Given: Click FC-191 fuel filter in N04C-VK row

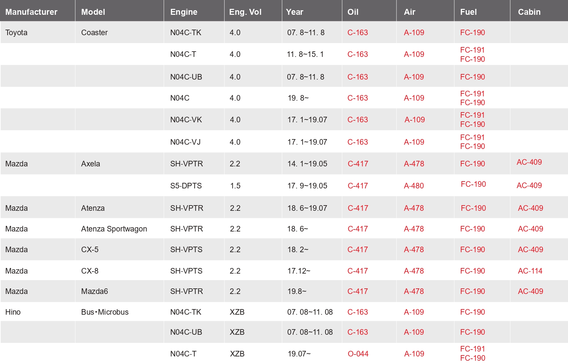Looking at the screenshot, I should pyautogui.click(x=472, y=115).
